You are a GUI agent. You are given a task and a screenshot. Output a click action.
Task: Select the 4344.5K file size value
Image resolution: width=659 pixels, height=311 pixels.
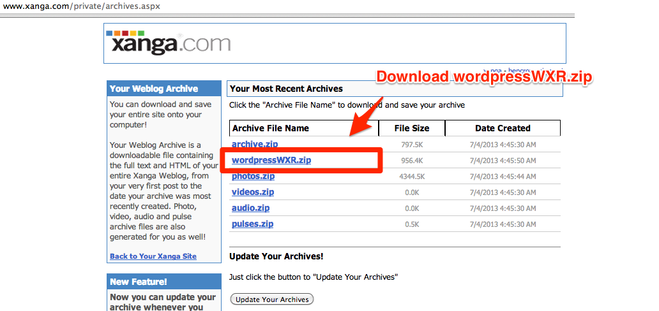pos(412,177)
